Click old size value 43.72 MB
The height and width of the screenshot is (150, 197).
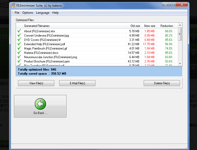pos(134,61)
